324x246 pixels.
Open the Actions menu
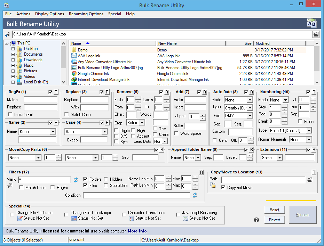coord(23,14)
